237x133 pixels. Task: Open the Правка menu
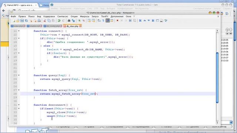tap(22, 16)
